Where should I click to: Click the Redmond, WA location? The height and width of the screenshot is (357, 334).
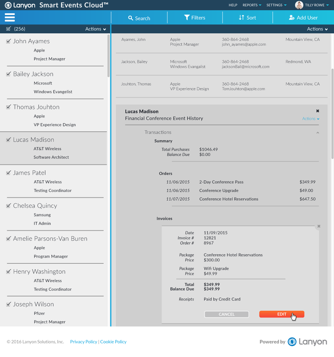click(x=298, y=62)
